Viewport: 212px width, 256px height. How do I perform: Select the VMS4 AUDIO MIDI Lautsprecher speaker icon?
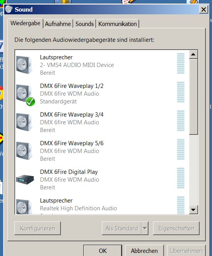click(24, 65)
